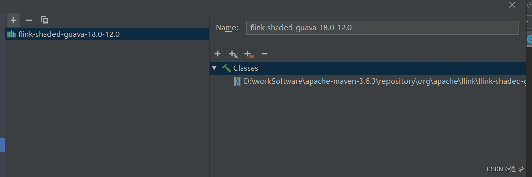Add classes root with the plus icon
532x177 pixels.
coord(218,54)
